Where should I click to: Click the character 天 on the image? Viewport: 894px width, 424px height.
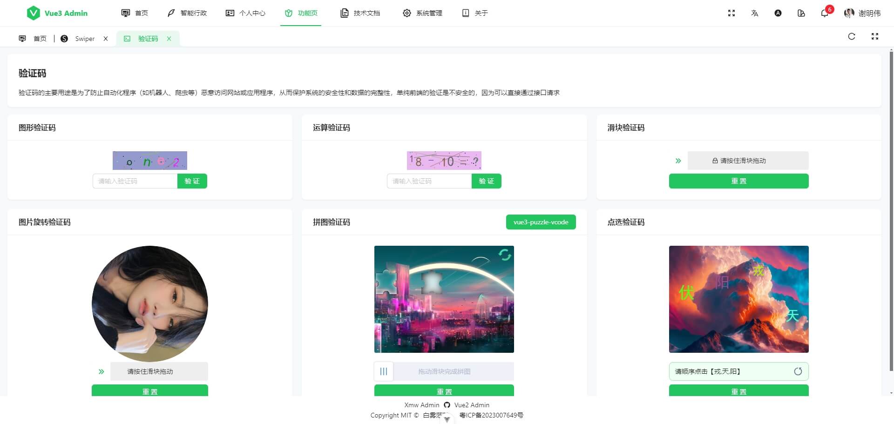pyautogui.click(x=792, y=316)
